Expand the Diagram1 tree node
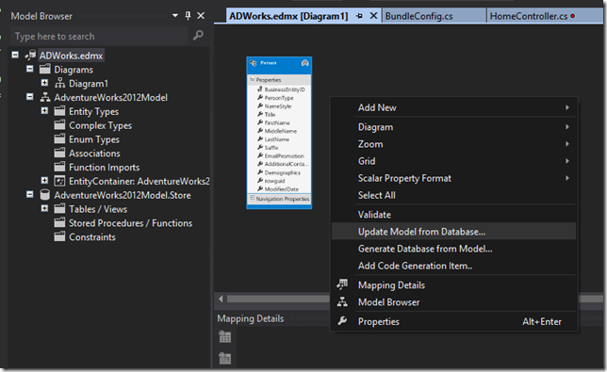This screenshot has width=607, height=372. [x=44, y=83]
